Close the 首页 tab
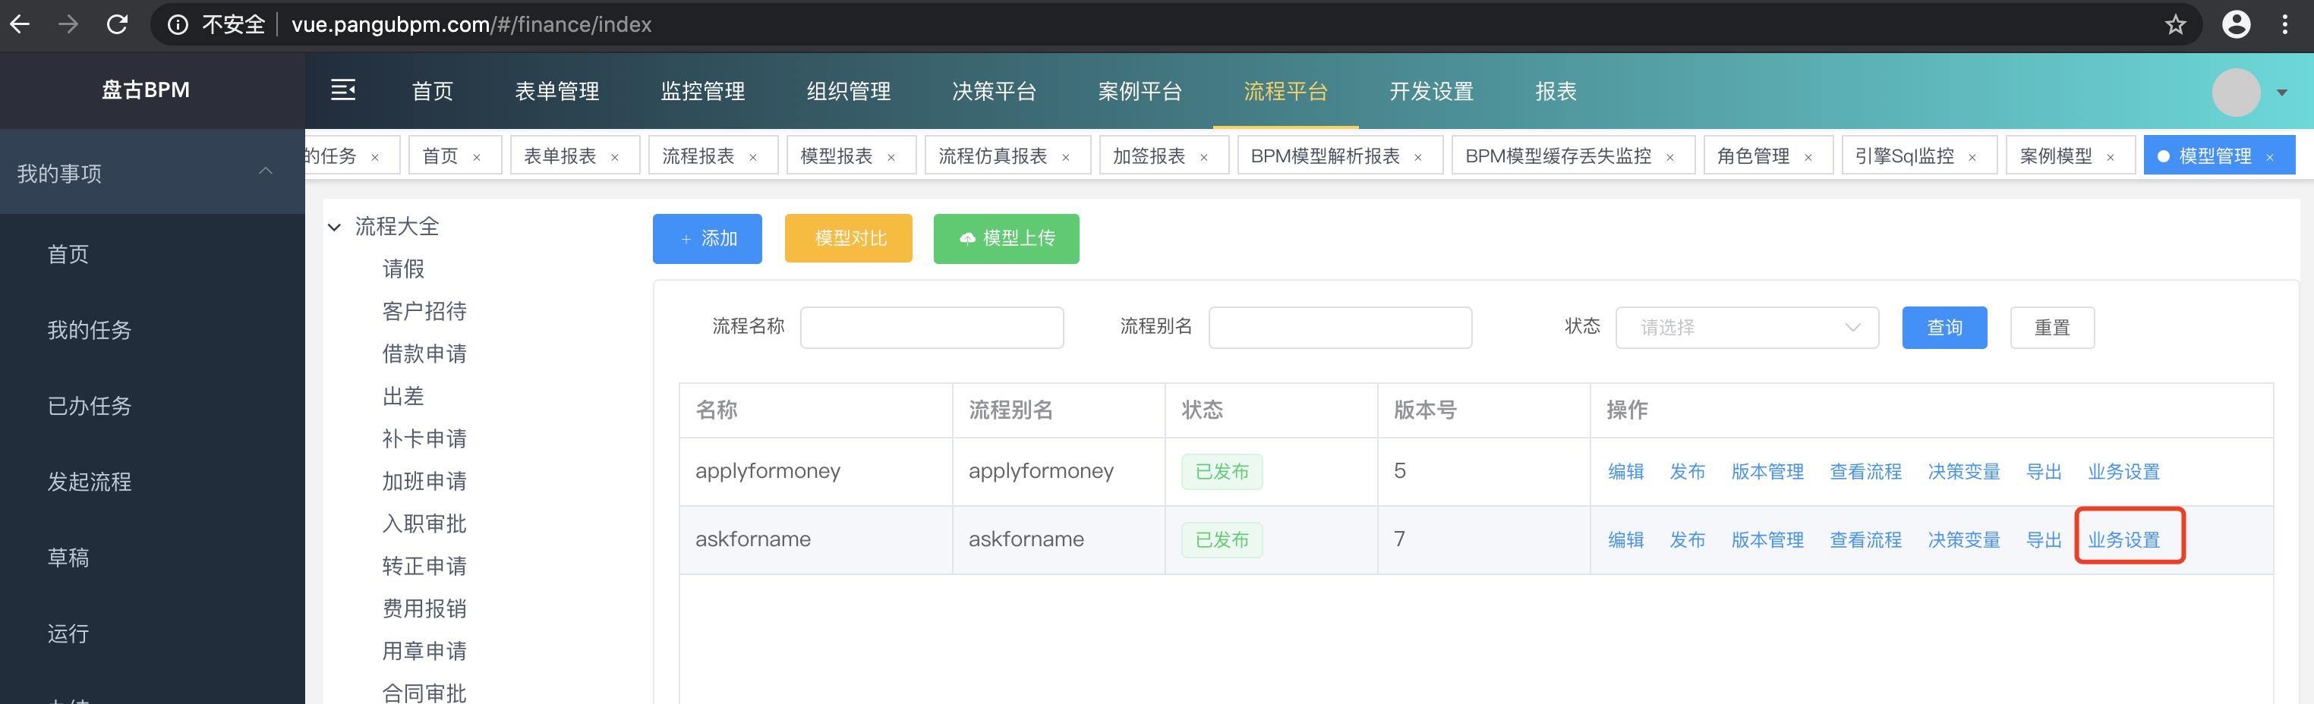Viewport: 2314px width, 704px height. coord(476,158)
